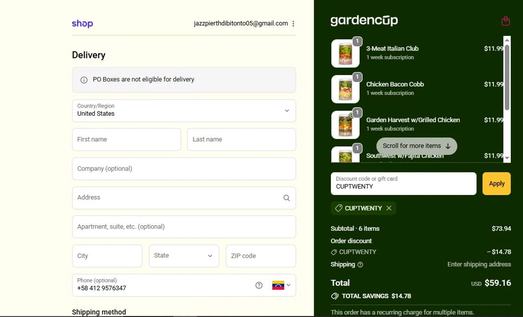Click the Phone (optional) field
This screenshot has height=317, width=523.
[184, 285]
